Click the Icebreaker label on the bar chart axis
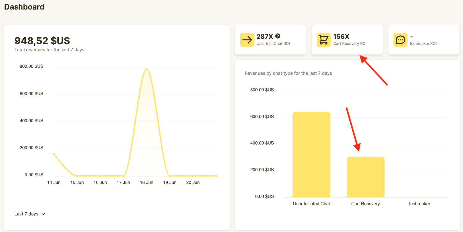 click(x=420, y=204)
